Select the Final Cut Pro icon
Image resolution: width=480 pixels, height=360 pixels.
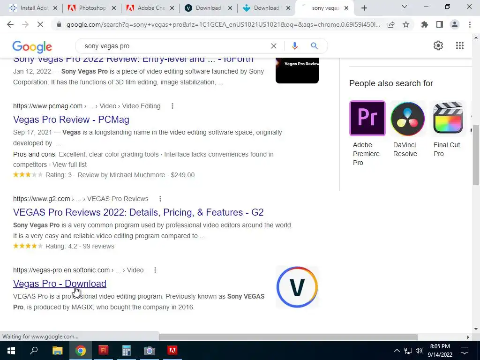pyautogui.click(x=448, y=118)
